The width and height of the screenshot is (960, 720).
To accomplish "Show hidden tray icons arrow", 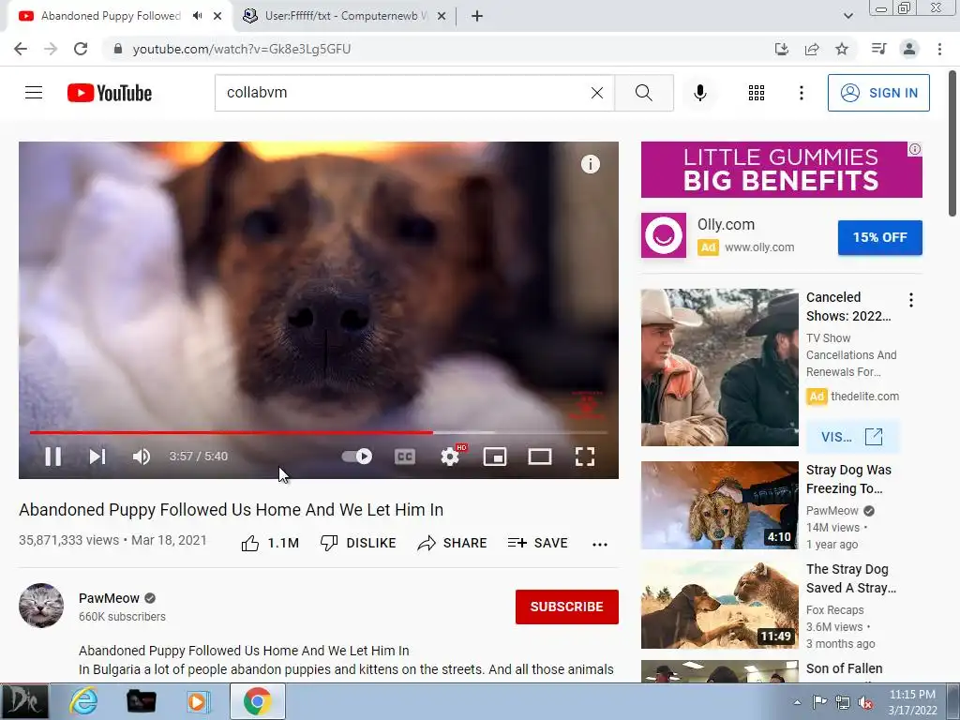I will 797,702.
